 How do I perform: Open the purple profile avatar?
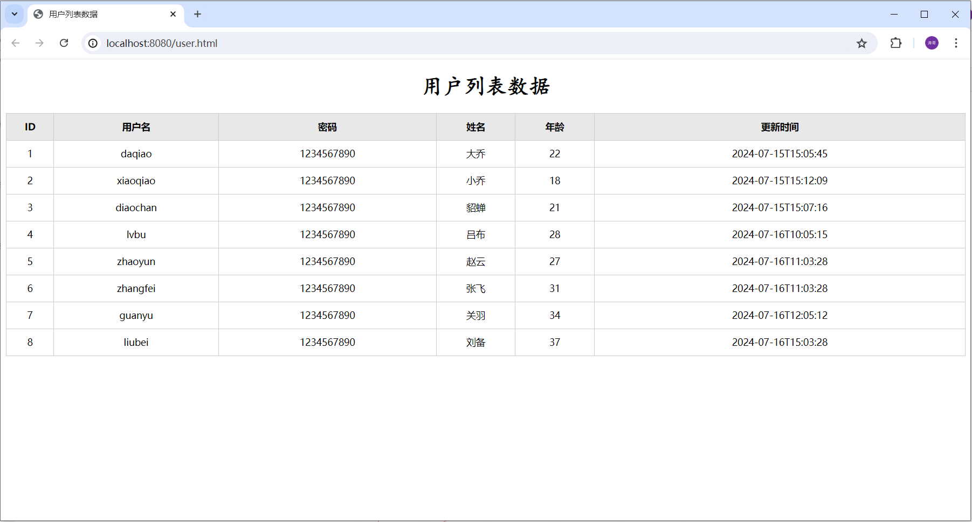(932, 43)
